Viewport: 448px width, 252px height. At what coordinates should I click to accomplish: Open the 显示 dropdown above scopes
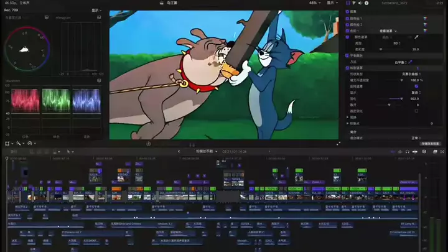point(95,10)
